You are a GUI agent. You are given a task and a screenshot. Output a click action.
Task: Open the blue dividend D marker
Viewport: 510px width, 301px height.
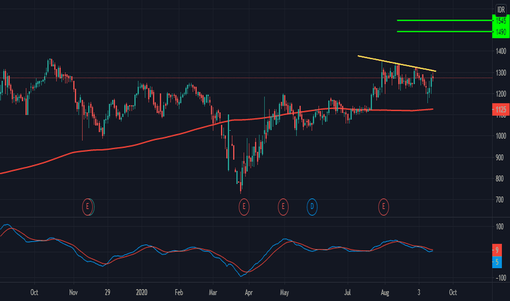click(x=312, y=207)
